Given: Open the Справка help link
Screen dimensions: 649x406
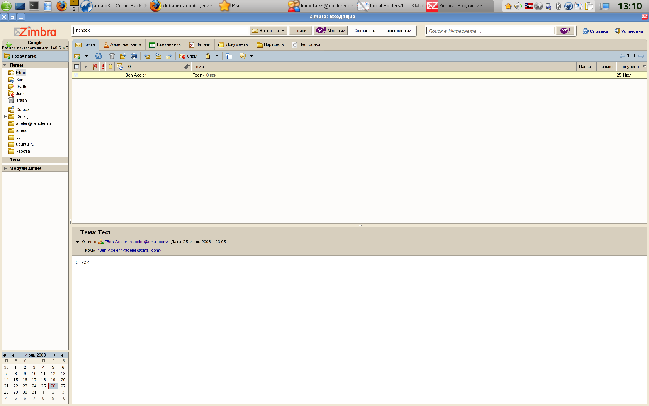Looking at the screenshot, I should 595,31.
